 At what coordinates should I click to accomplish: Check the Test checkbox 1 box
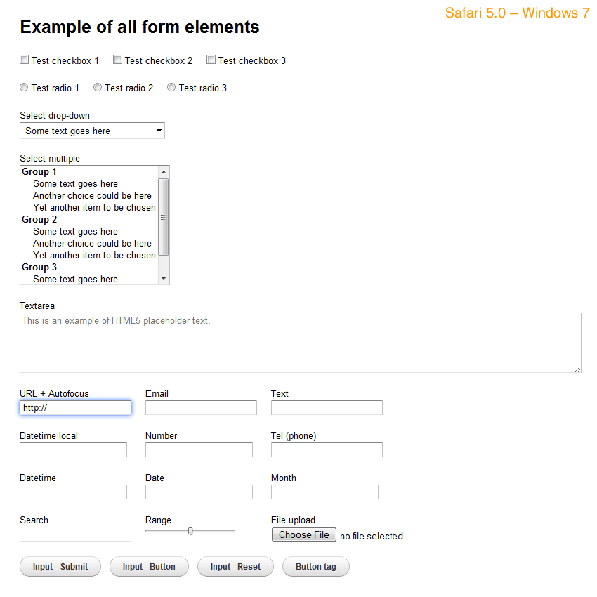(x=24, y=60)
